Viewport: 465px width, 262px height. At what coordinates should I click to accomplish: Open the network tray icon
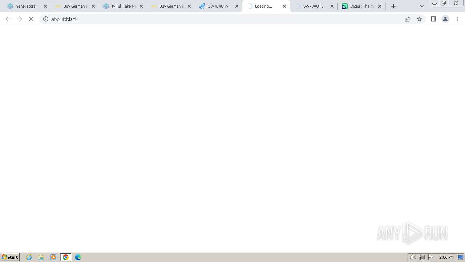point(422,257)
